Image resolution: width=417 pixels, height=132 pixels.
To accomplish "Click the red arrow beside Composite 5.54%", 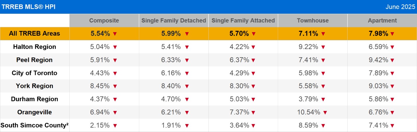I will pos(115,34).
